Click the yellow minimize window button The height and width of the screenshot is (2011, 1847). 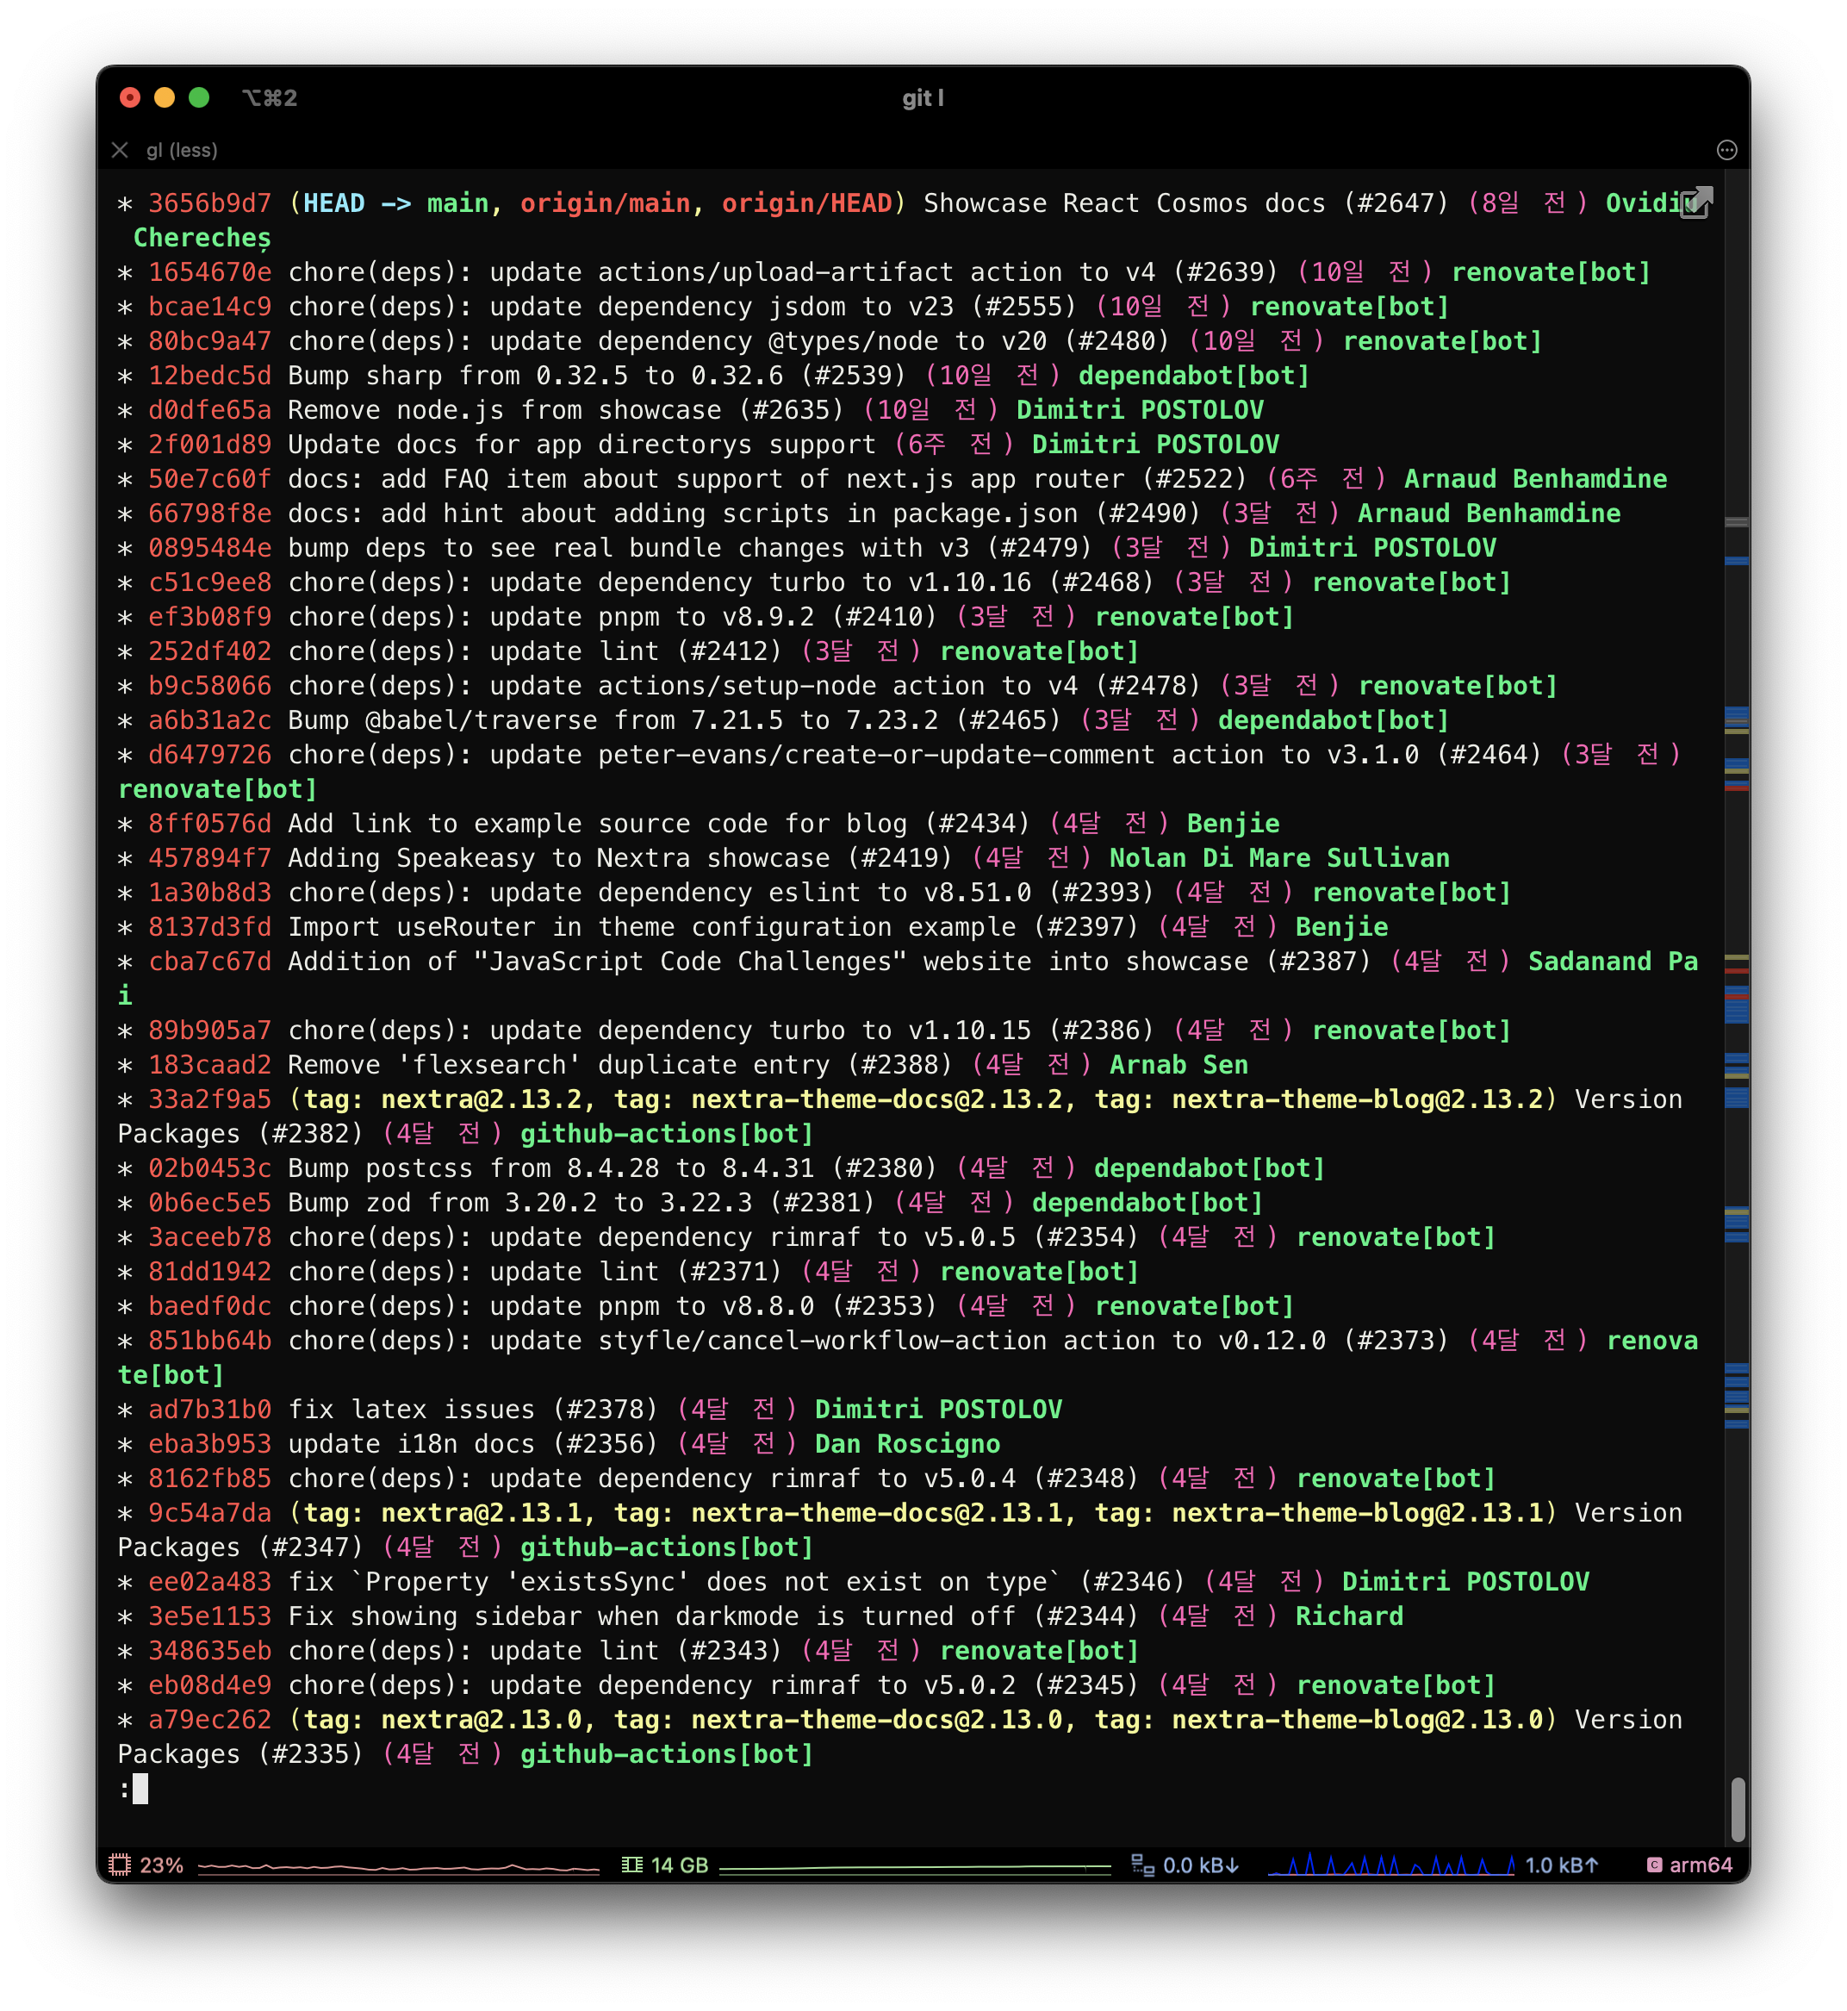pyautogui.click(x=165, y=97)
